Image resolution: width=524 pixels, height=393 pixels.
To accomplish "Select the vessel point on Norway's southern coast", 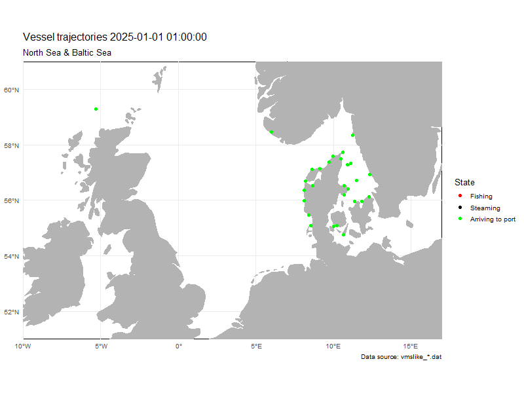I will click(271, 132).
